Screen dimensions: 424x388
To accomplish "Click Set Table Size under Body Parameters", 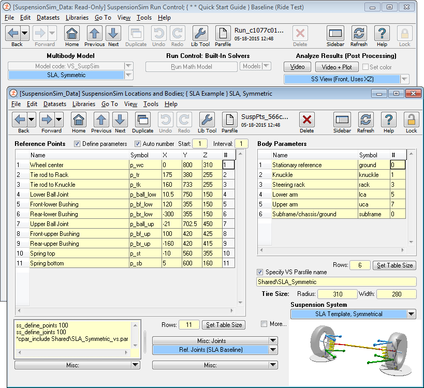I will click(394, 265).
